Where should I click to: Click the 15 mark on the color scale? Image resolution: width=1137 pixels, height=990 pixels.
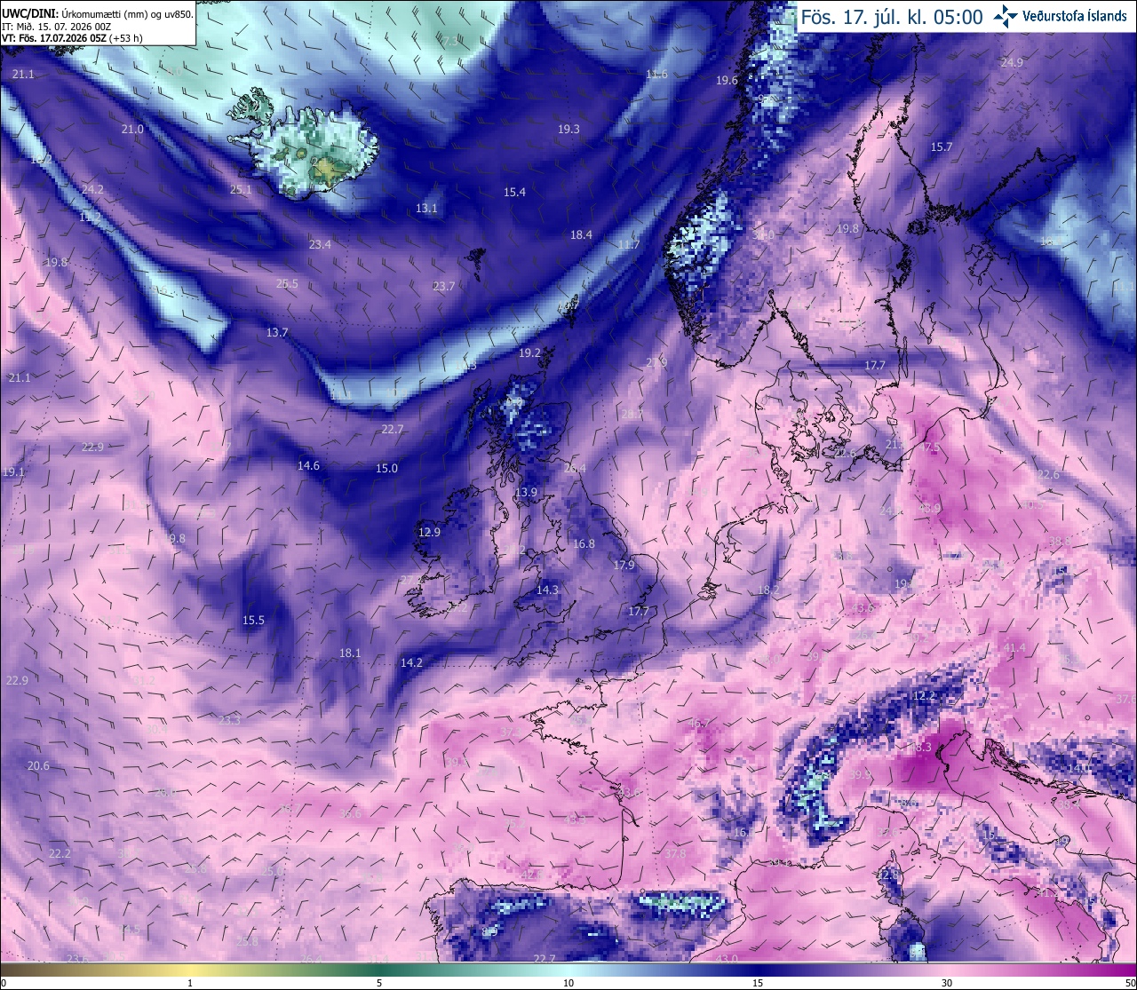click(x=758, y=982)
